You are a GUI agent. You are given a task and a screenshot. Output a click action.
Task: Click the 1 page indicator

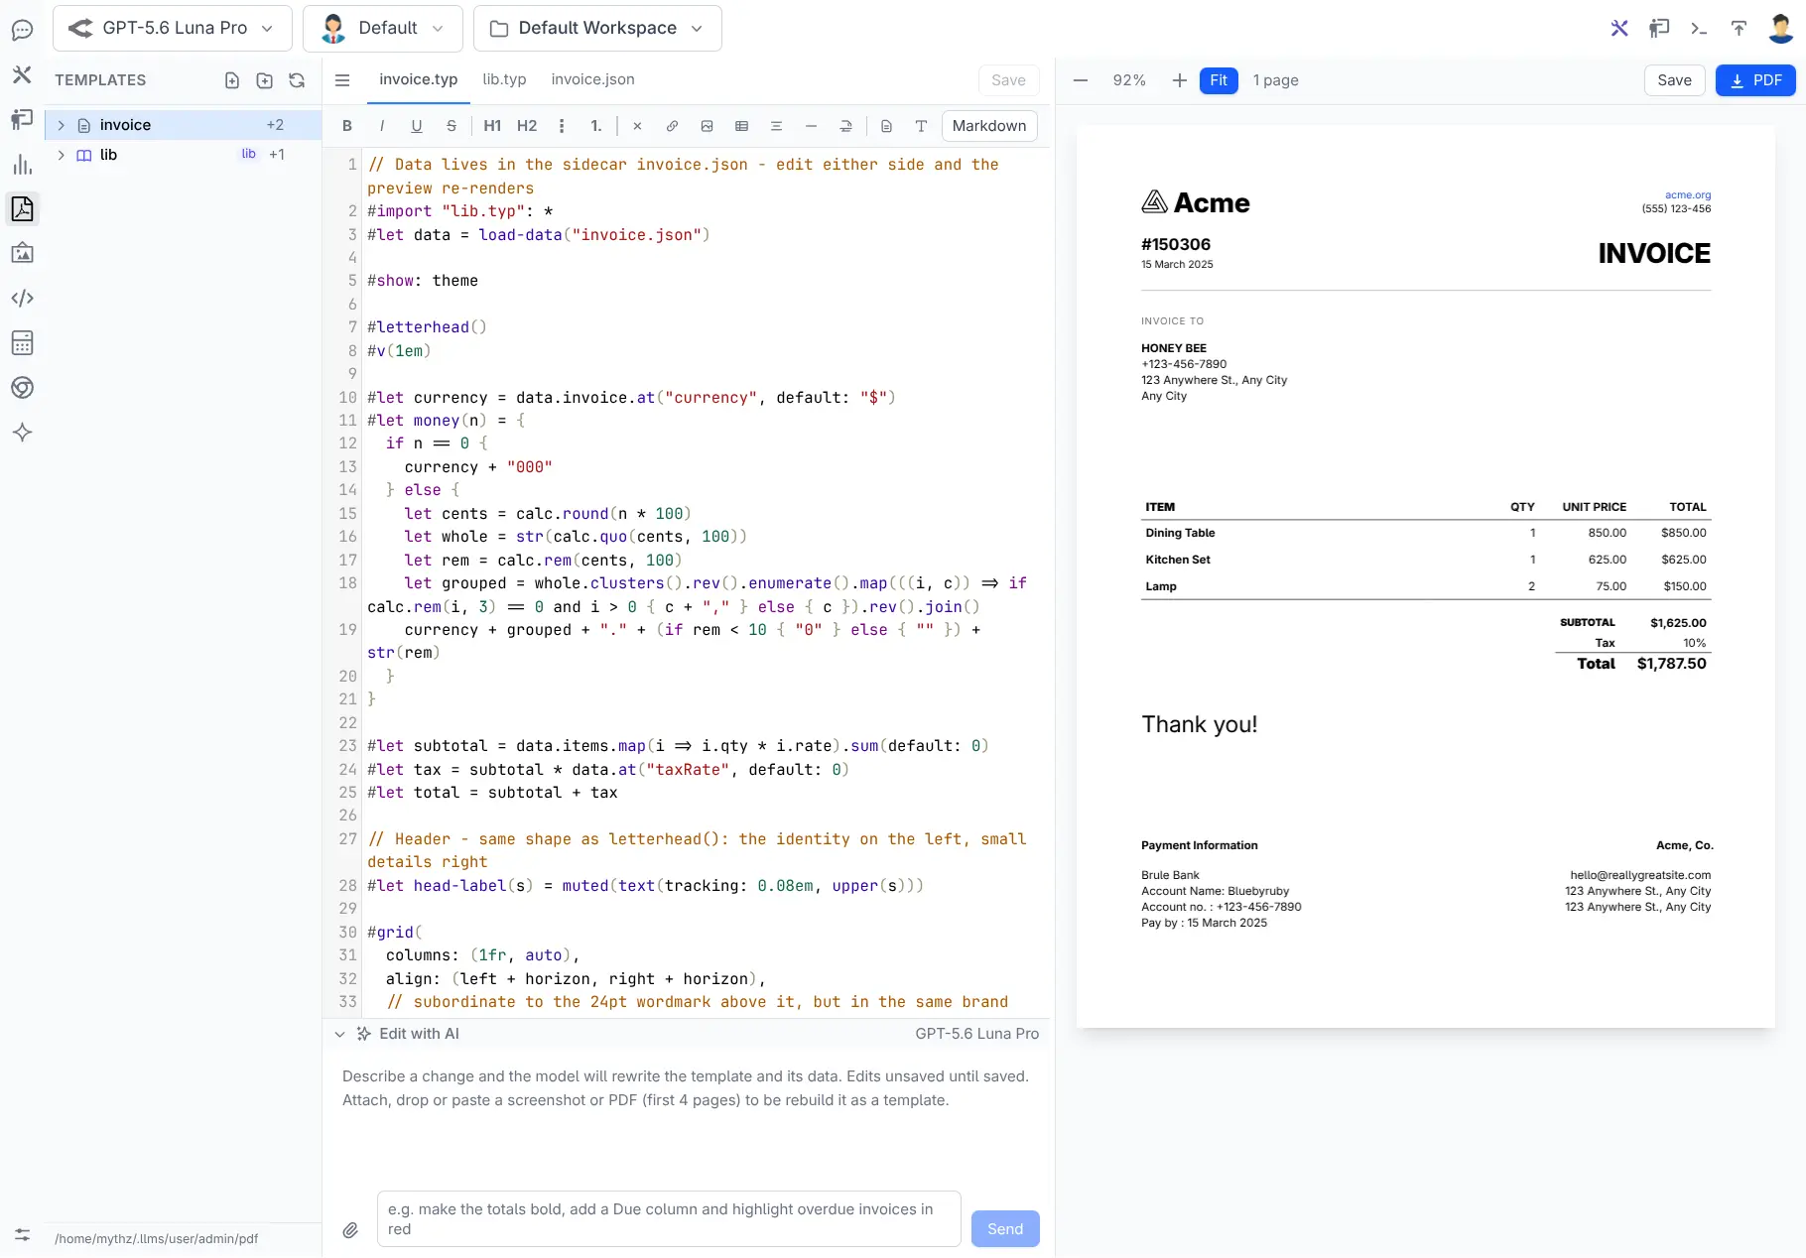tap(1275, 80)
